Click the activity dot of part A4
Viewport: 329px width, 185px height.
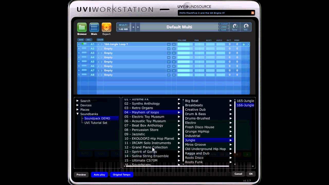pyautogui.click(x=79, y=57)
